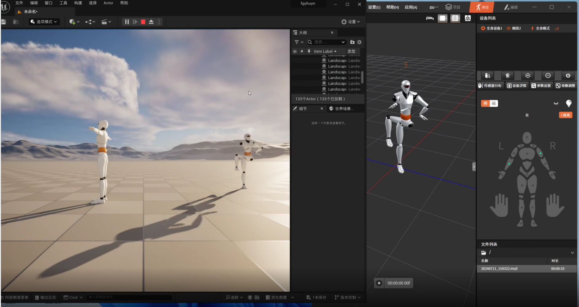Open the 构建 menu
This screenshot has height=307, width=579.
pos(78,3)
